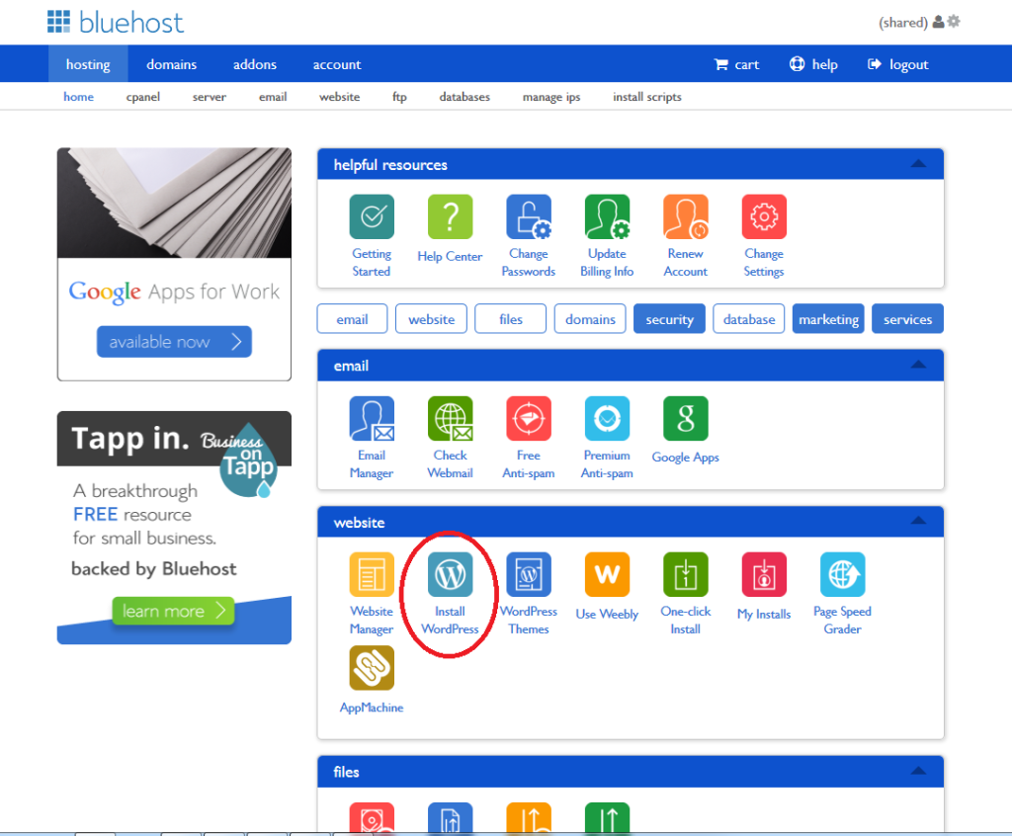Toggle the services category filter
The width and height of the screenshot is (1012, 836).
point(907,319)
